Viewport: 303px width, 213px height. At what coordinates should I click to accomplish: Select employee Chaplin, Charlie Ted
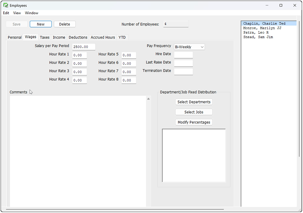269,24
